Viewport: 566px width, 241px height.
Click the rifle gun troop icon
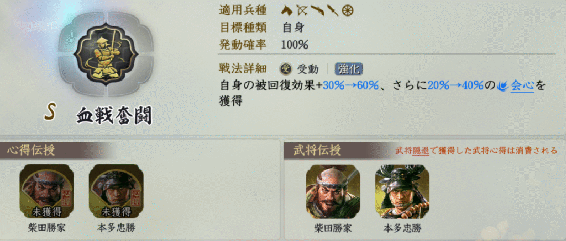(317, 10)
